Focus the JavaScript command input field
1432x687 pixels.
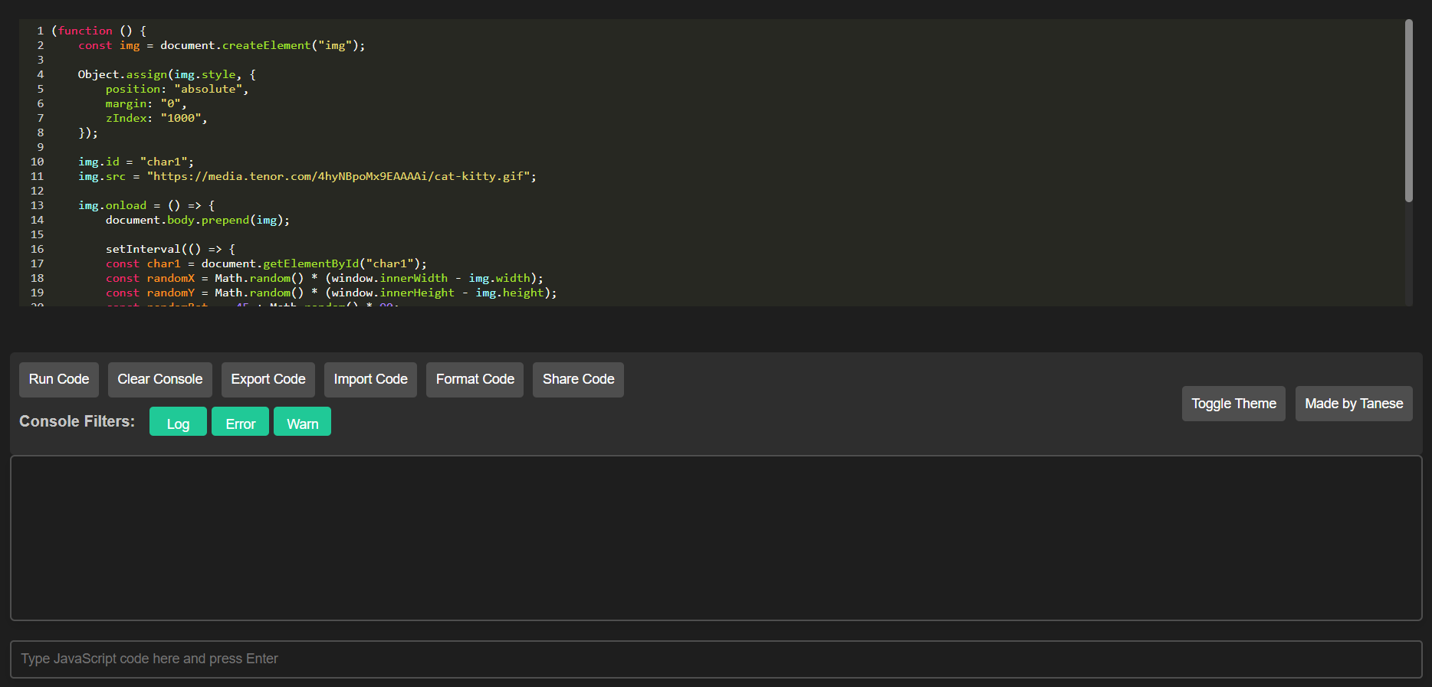(x=716, y=659)
